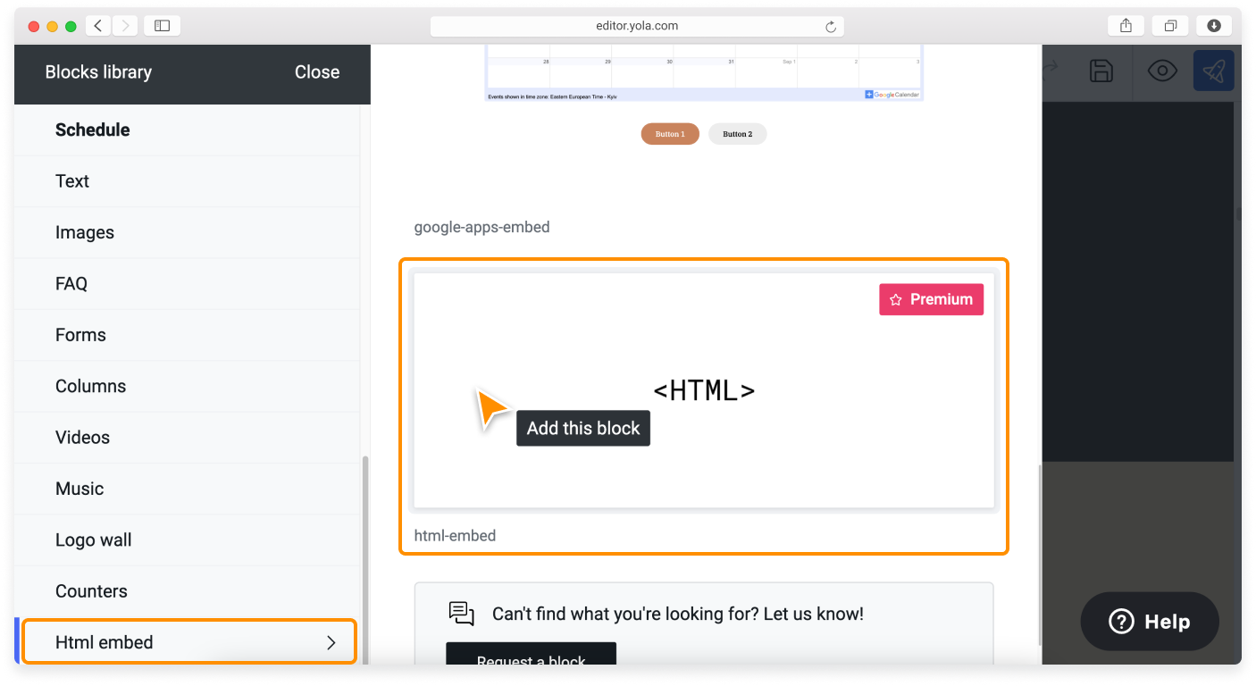Viewport: 1256px width, 686px height.
Task: Open the Forms blocks category
Action: pyautogui.click(x=80, y=334)
